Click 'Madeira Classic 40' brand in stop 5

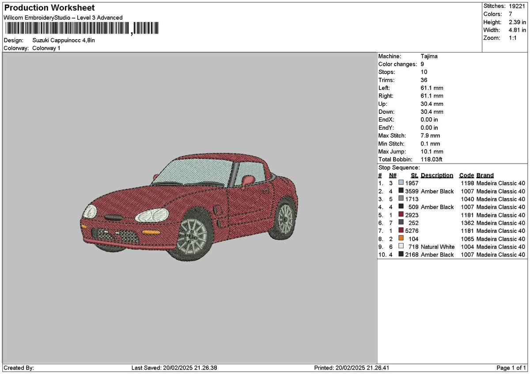(501, 215)
